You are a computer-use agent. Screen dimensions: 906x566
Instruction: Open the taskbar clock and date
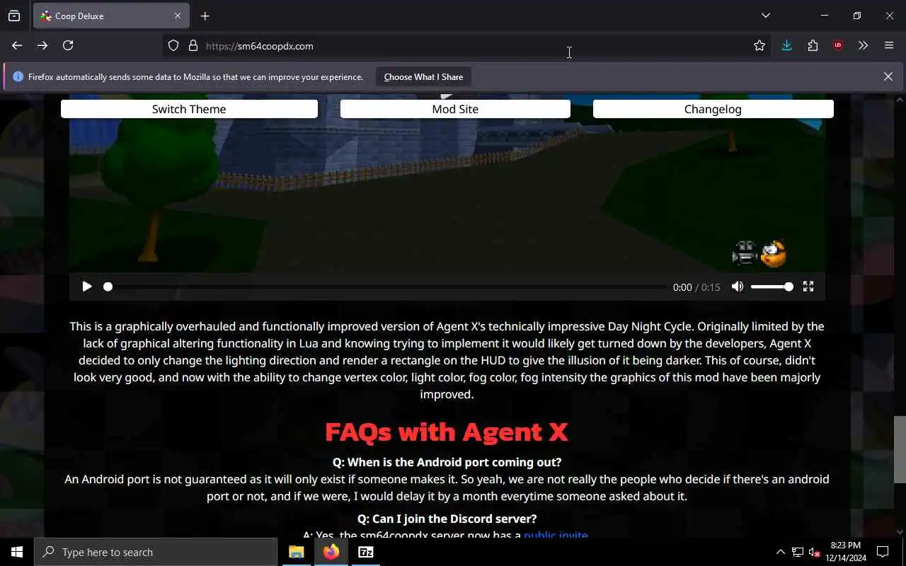(846, 552)
